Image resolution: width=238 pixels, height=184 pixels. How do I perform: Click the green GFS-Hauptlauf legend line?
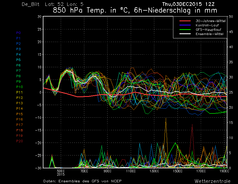point(185,29)
